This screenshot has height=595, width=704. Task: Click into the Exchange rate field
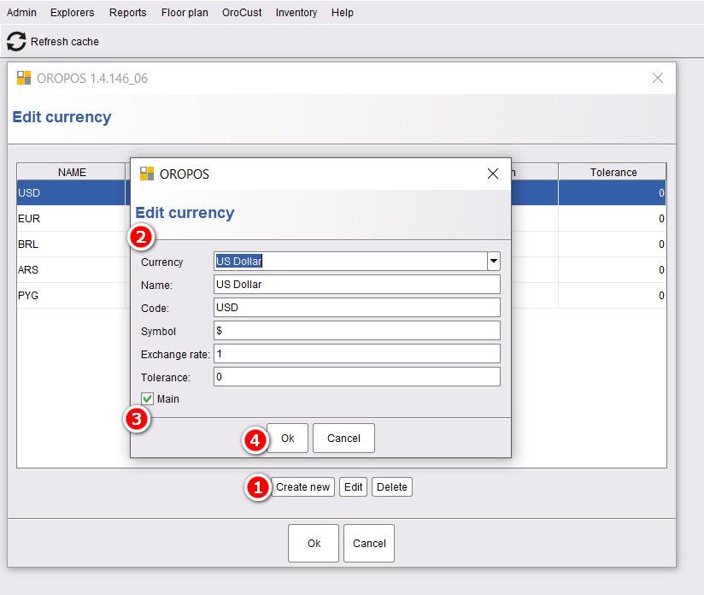[x=357, y=354]
